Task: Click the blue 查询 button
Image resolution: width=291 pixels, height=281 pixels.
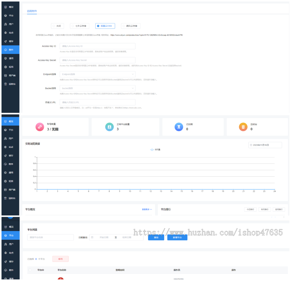Action: (x=156, y=237)
